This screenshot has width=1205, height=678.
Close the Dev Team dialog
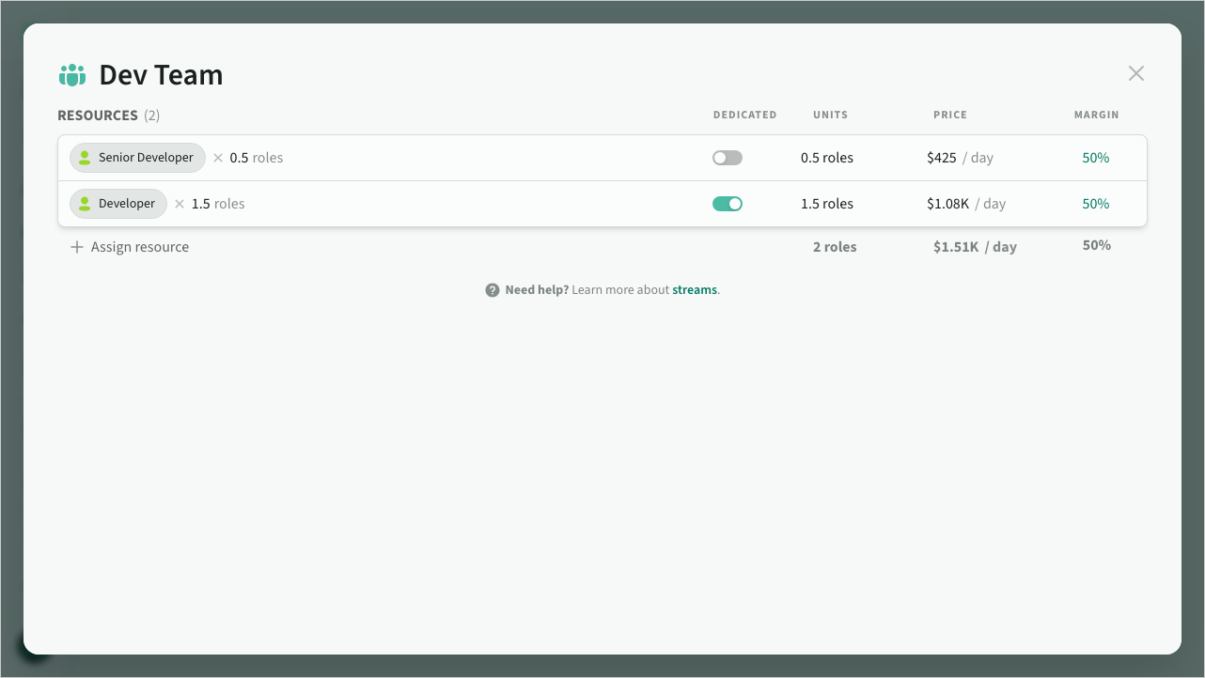1135,73
